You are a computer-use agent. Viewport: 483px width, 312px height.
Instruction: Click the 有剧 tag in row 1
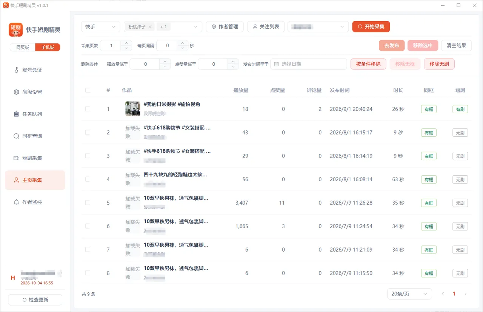pos(460,109)
